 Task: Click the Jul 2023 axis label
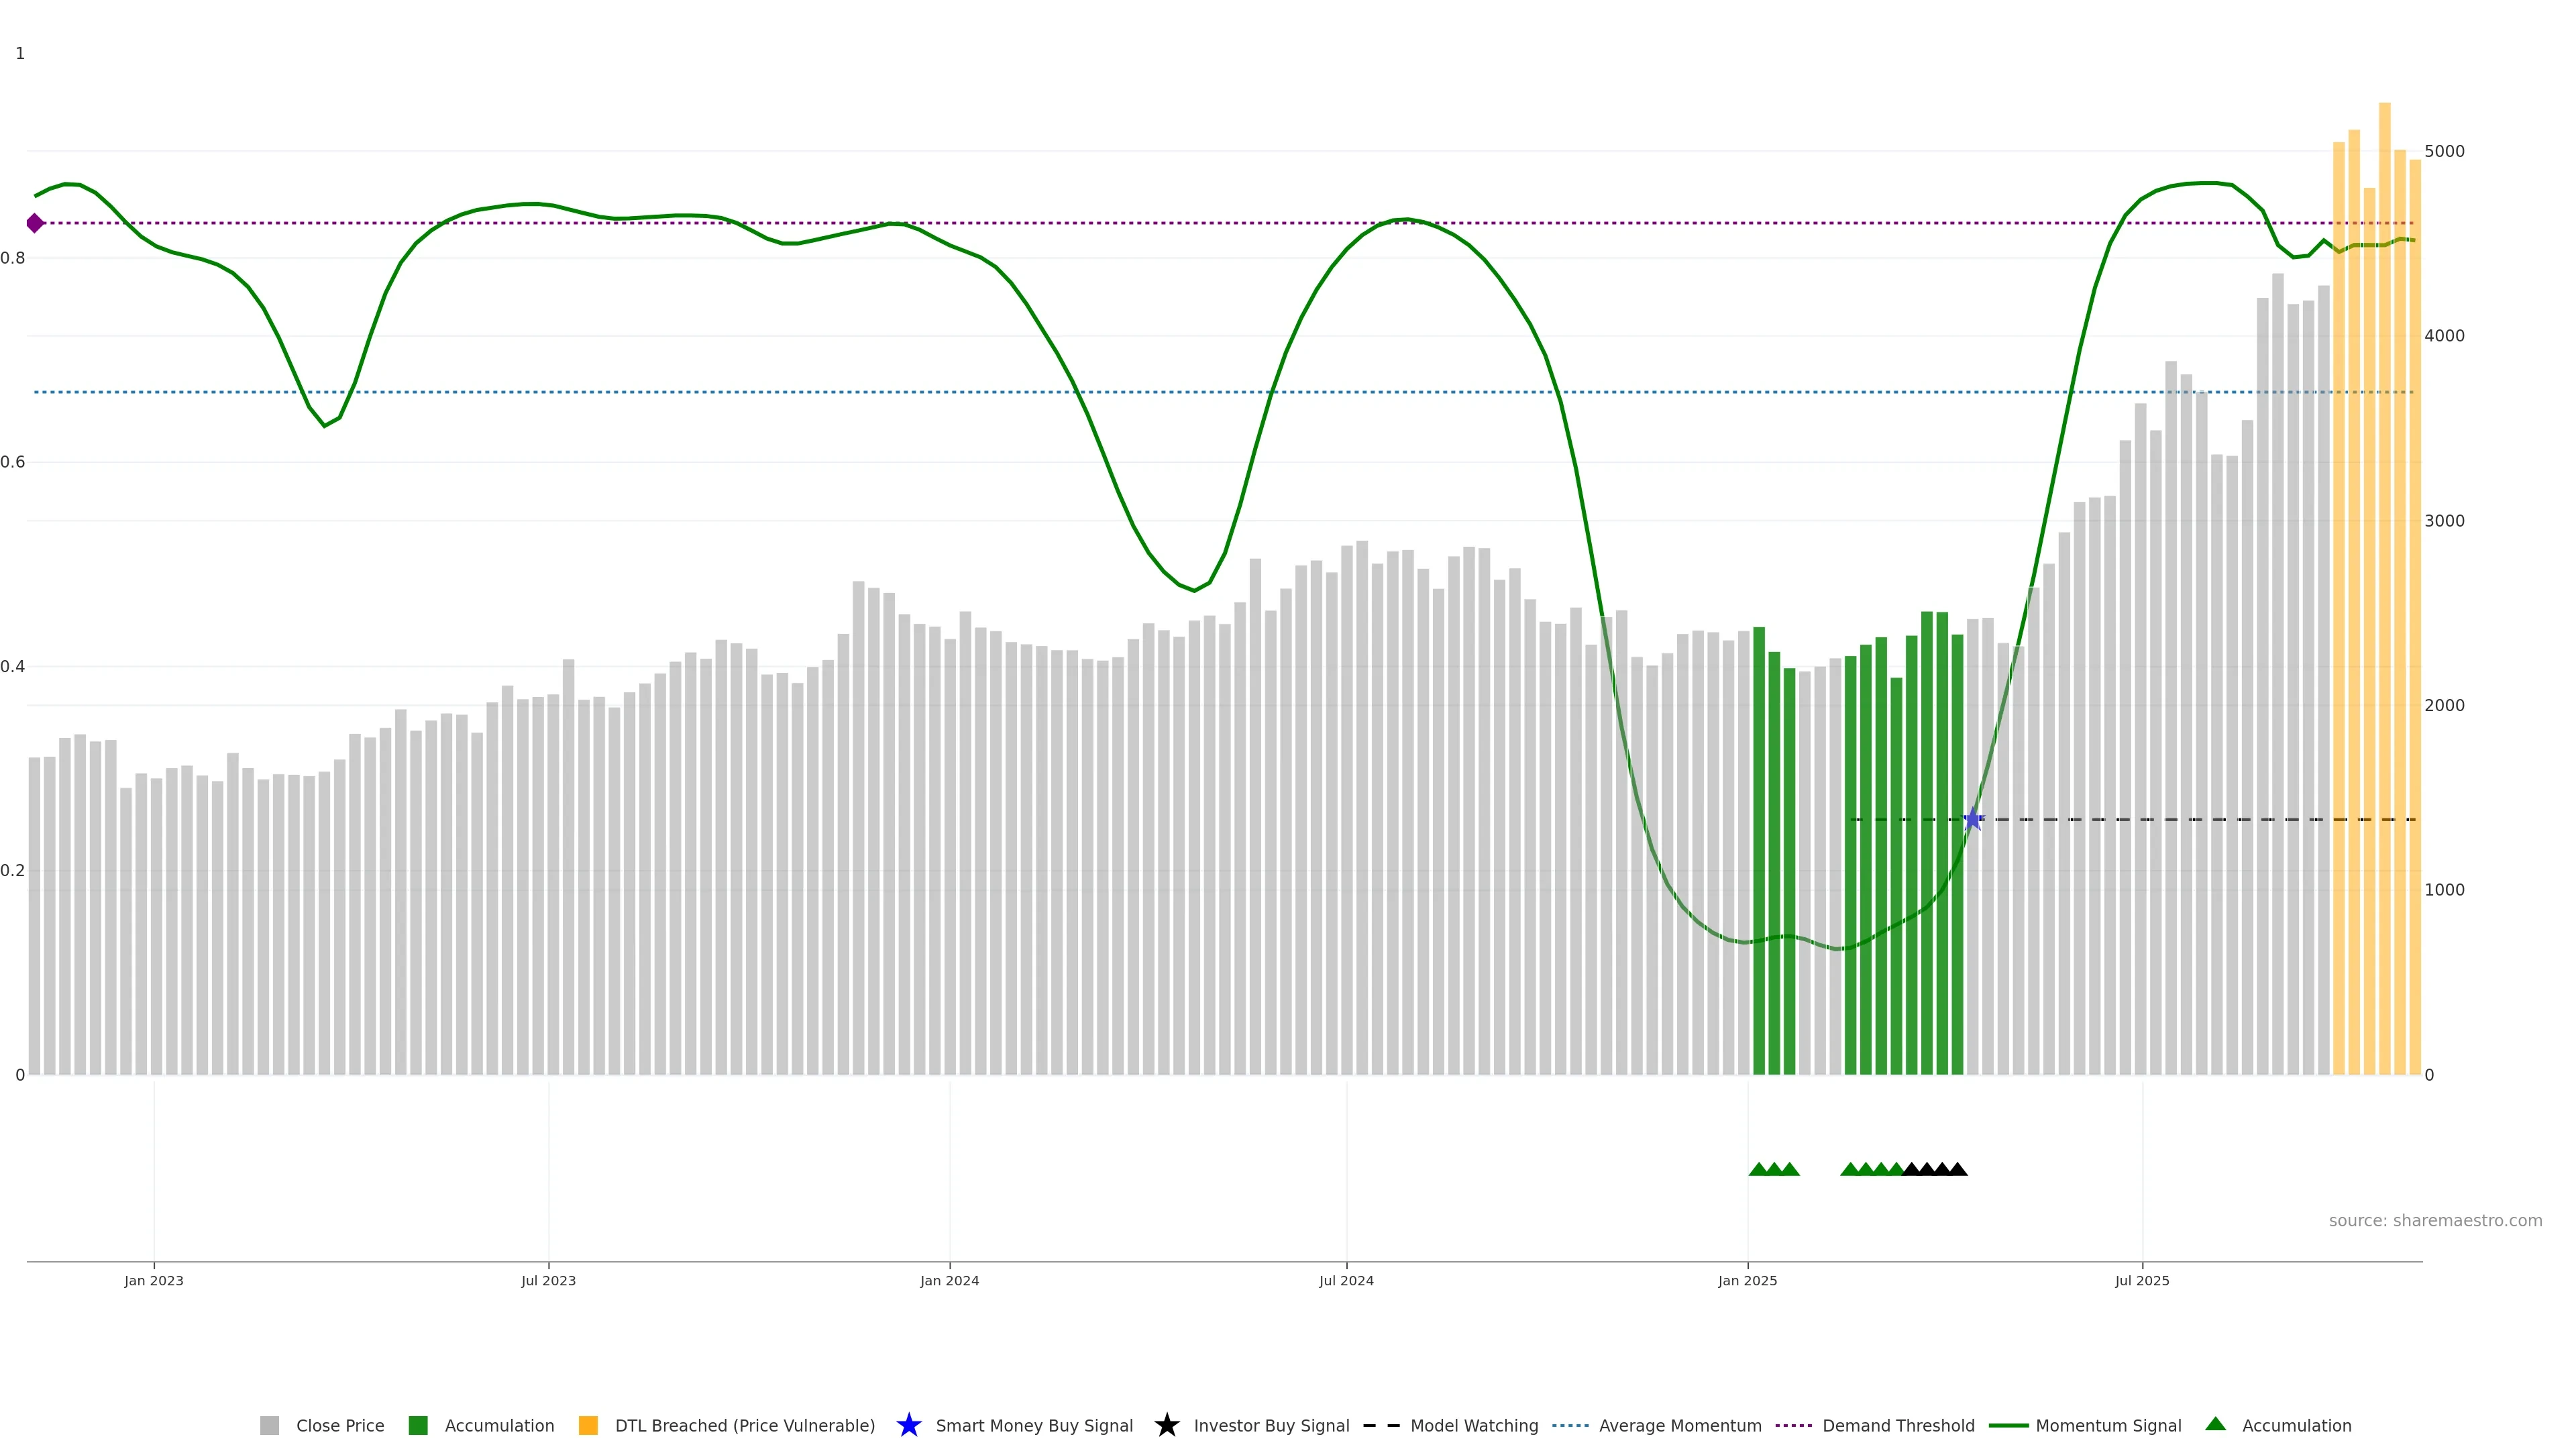tap(548, 1280)
